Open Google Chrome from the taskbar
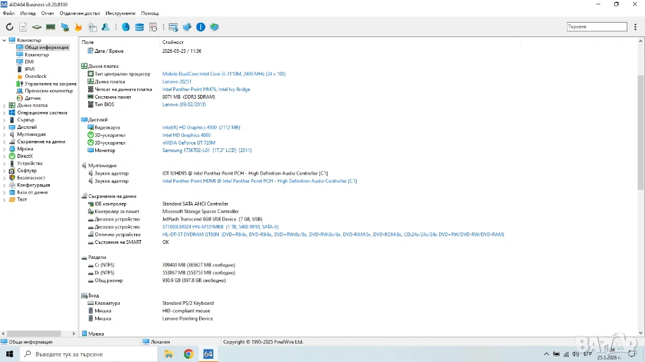645x362 pixels. [188, 354]
